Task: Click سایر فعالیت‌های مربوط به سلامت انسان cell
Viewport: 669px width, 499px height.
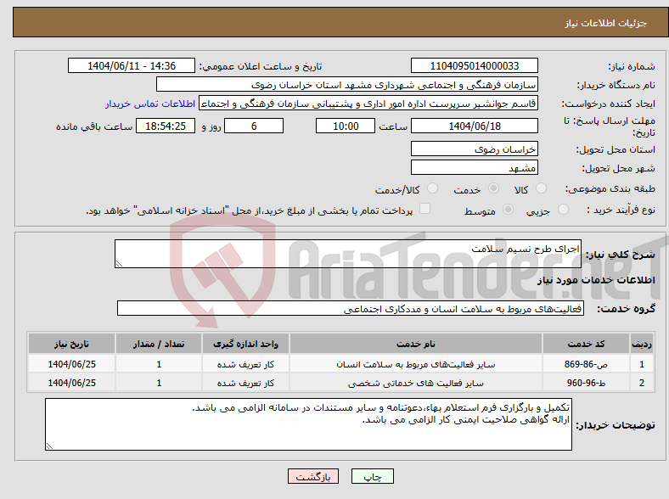Action: [x=415, y=364]
